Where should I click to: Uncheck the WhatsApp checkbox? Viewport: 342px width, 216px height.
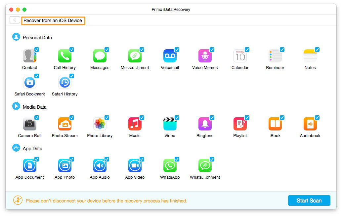click(x=177, y=159)
